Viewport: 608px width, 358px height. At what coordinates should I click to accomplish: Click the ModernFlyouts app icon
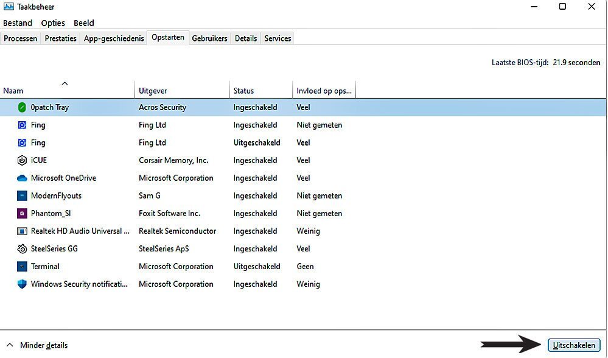coord(22,195)
